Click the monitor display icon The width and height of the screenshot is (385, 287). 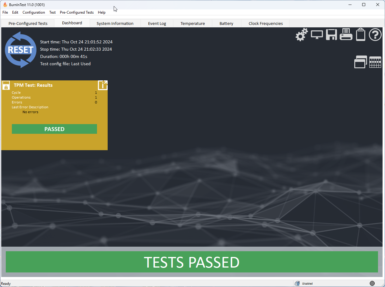(317, 35)
